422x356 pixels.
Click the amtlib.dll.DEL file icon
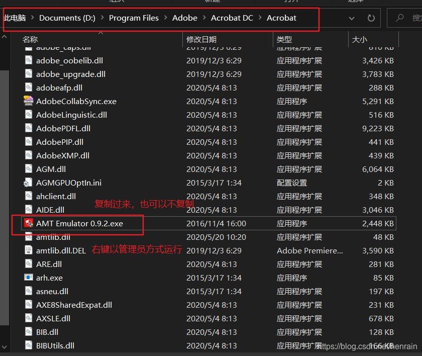(x=29, y=250)
